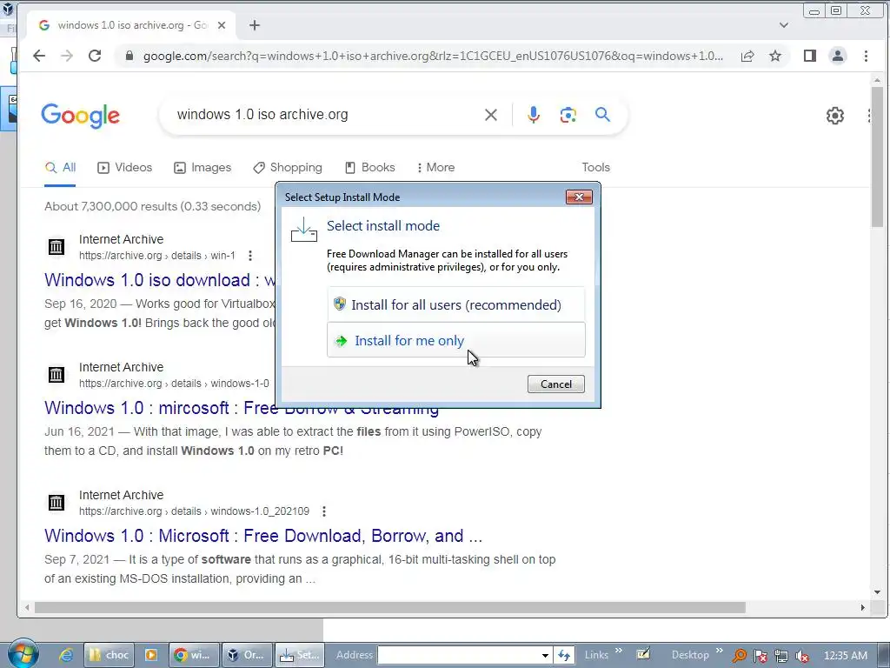Switch to Books results
Screen dimensions: 890x668
pos(370,168)
